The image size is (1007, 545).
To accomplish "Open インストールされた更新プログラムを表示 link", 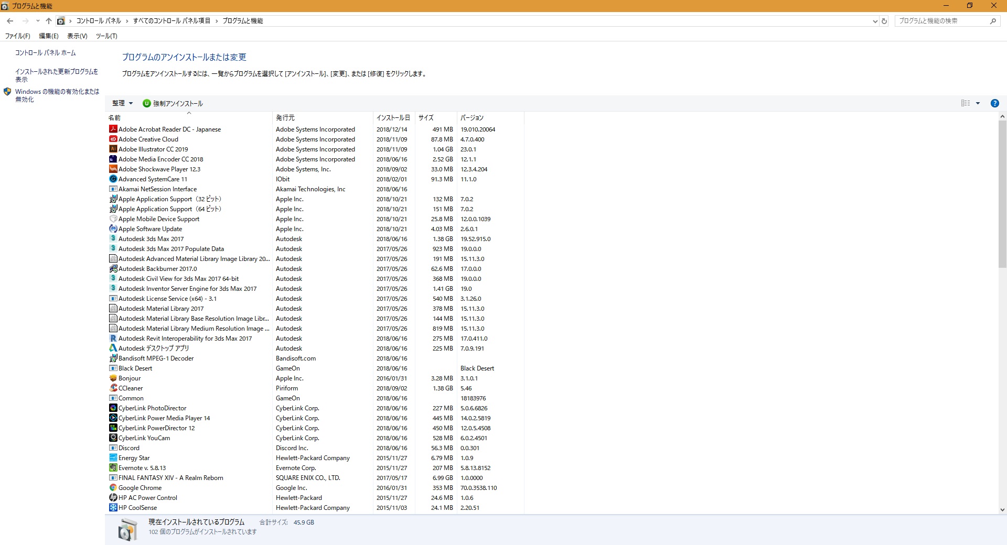I will pyautogui.click(x=57, y=75).
